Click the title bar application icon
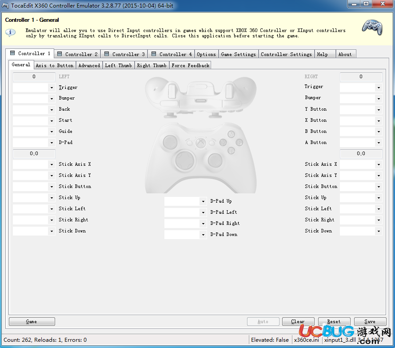Image resolution: width=395 pixels, height=348 pixels. [5, 5]
